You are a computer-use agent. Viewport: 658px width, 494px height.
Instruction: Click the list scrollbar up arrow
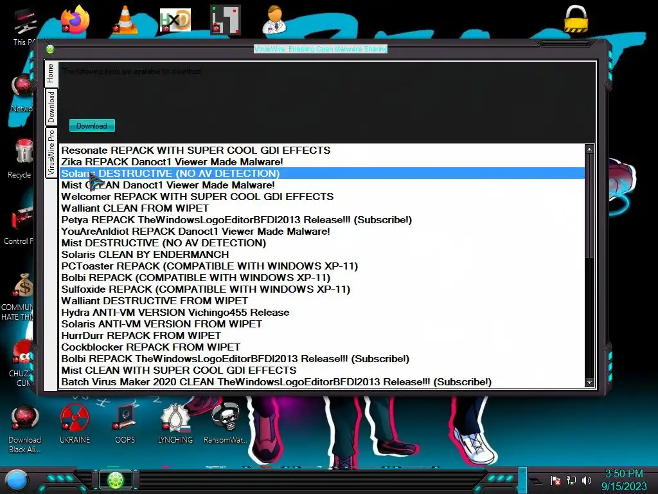(590, 149)
